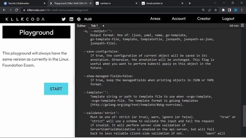Click the START button
This screenshot has width=246, height=138.
click(x=56, y=89)
